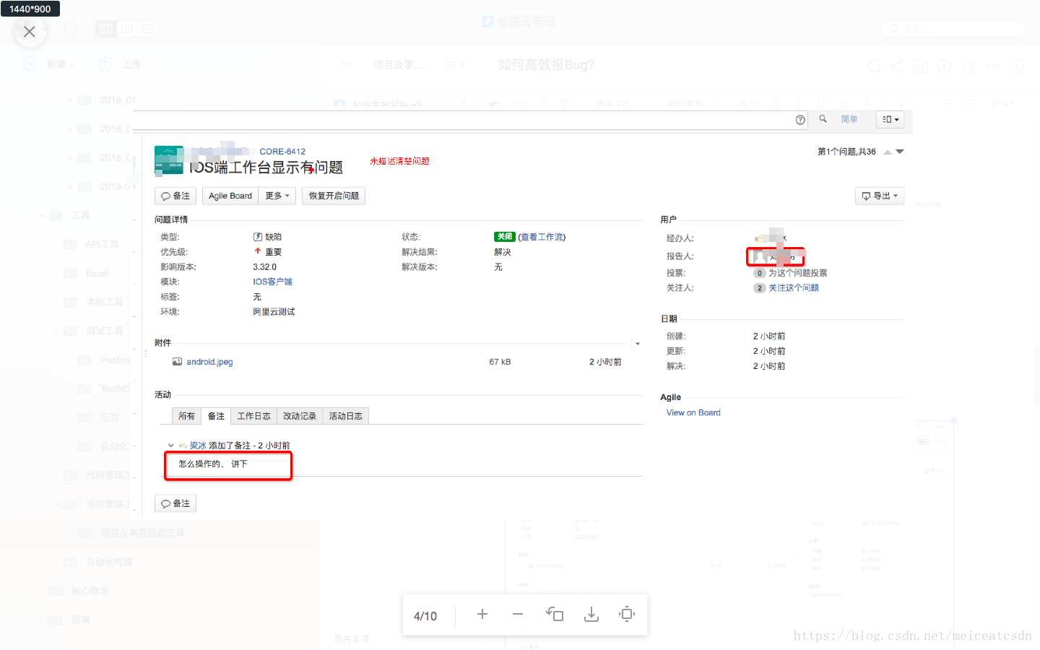This screenshot has width=1040, height=650.
Task: Open the IOS客户端 module link
Action: pos(273,282)
